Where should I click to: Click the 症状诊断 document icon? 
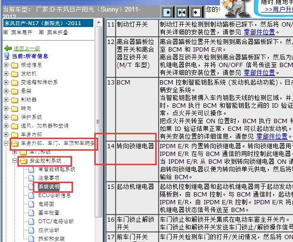click(31, 230)
